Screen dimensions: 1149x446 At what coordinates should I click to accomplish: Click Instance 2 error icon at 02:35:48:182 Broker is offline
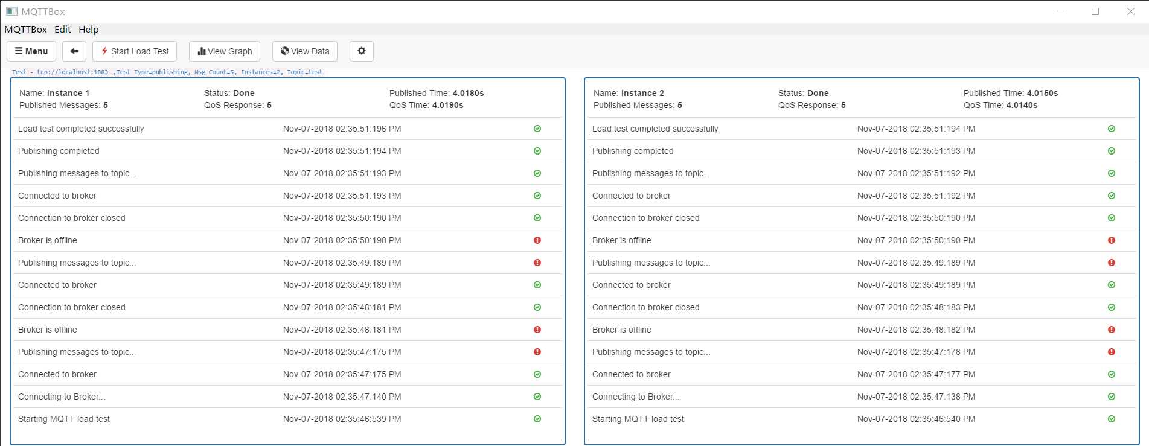1112,330
